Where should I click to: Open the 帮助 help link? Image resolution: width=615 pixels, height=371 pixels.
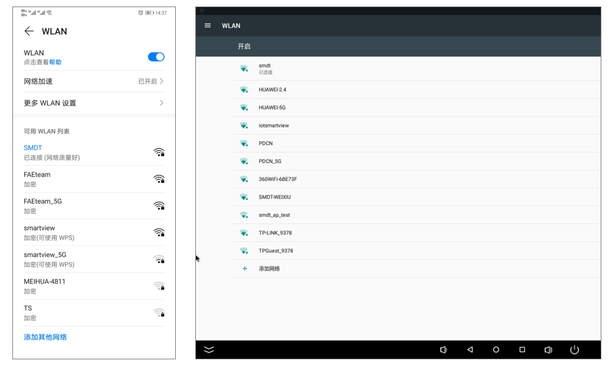click(x=55, y=62)
